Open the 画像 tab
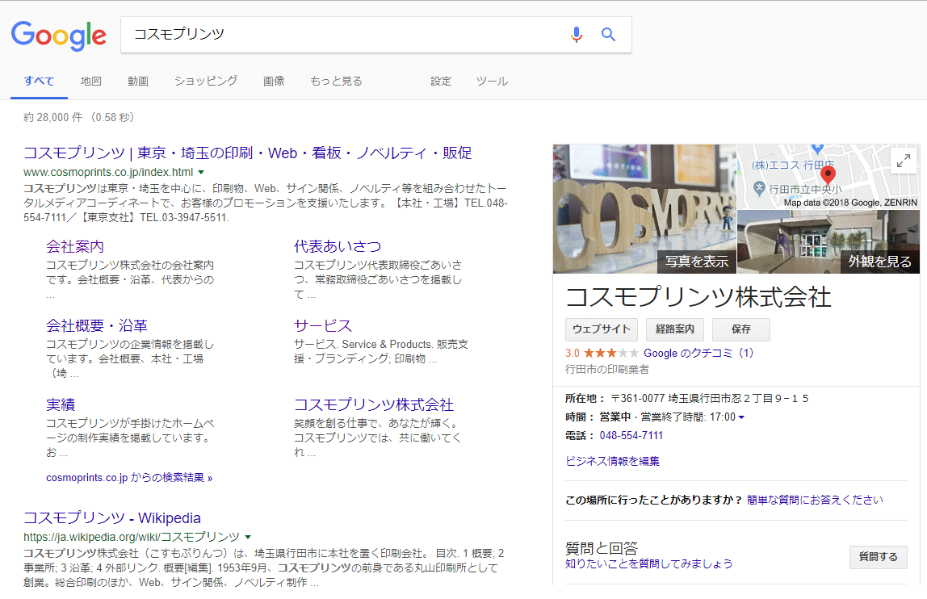The height and width of the screenshot is (599, 927). (274, 81)
